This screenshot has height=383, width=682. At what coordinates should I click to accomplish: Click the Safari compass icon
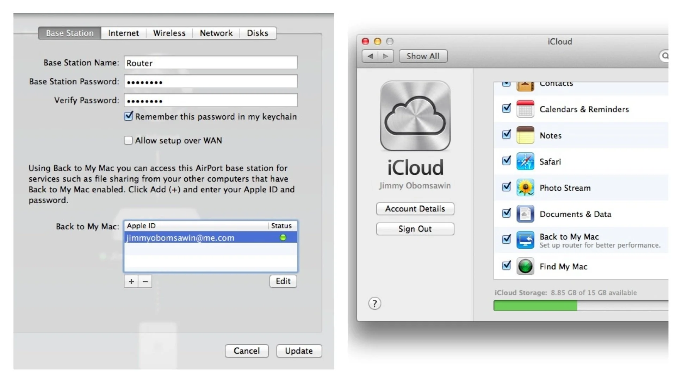(525, 161)
